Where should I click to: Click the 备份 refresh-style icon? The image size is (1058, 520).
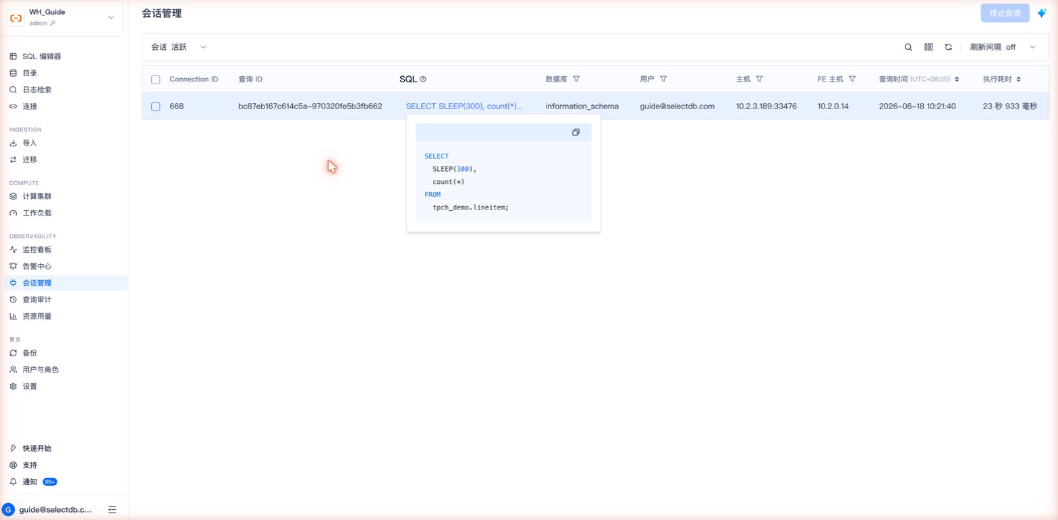click(x=13, y=353)
